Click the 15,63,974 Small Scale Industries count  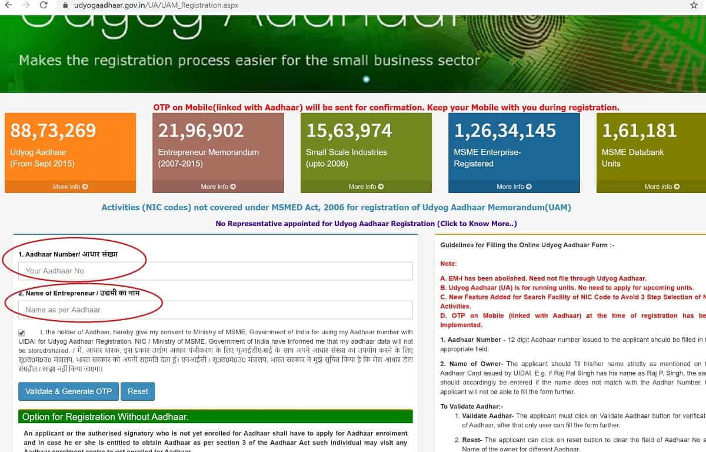pyautogui.click(x=349, y=130)
